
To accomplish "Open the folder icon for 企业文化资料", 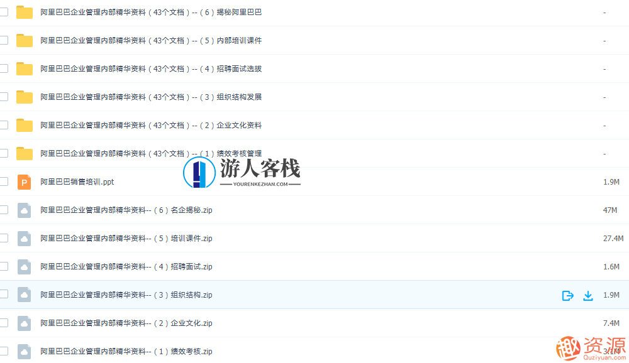I will [x=24, y=125].
